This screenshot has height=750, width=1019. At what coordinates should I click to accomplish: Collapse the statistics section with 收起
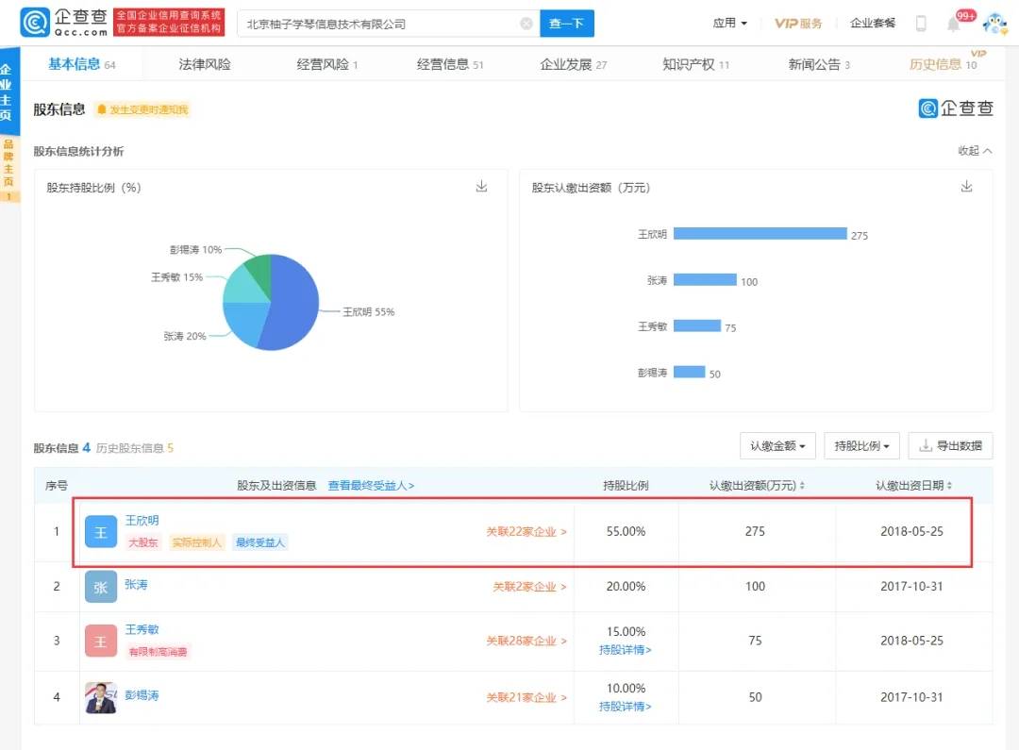coord(975,151)
